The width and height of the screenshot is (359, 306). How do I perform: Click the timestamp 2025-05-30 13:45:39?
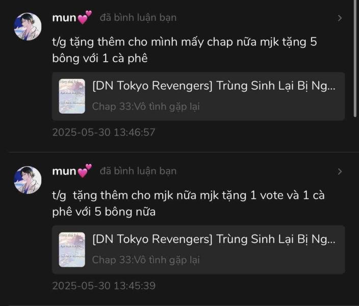(x=104, y=286)
